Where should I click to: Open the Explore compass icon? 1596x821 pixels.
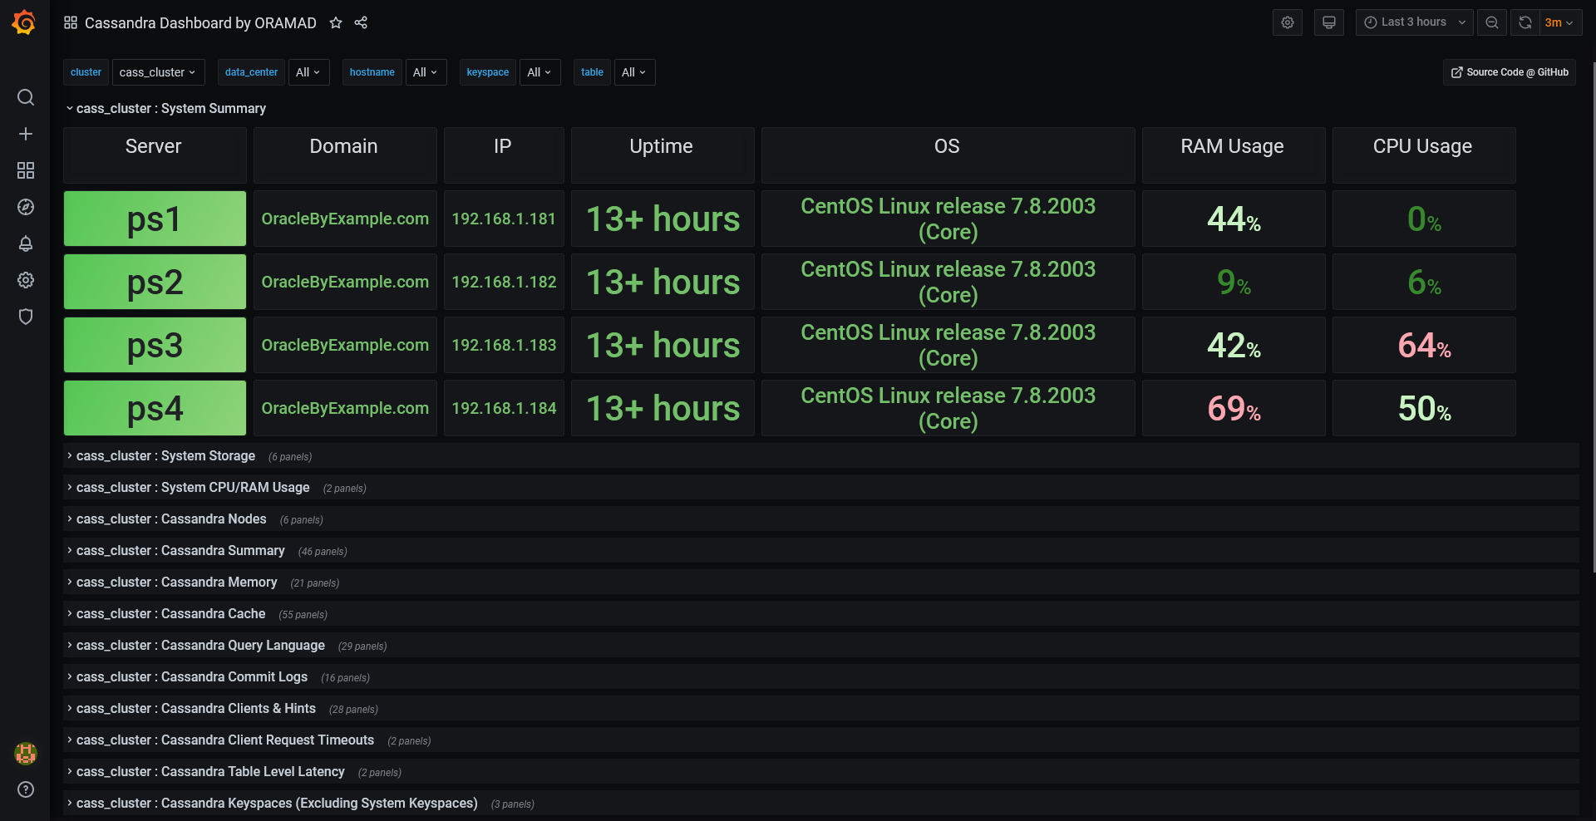(x=26, y=207)
